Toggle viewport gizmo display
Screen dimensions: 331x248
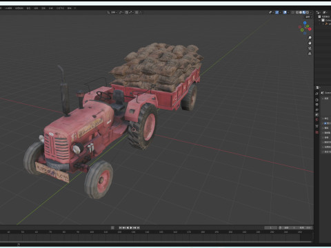click(277, 12)
